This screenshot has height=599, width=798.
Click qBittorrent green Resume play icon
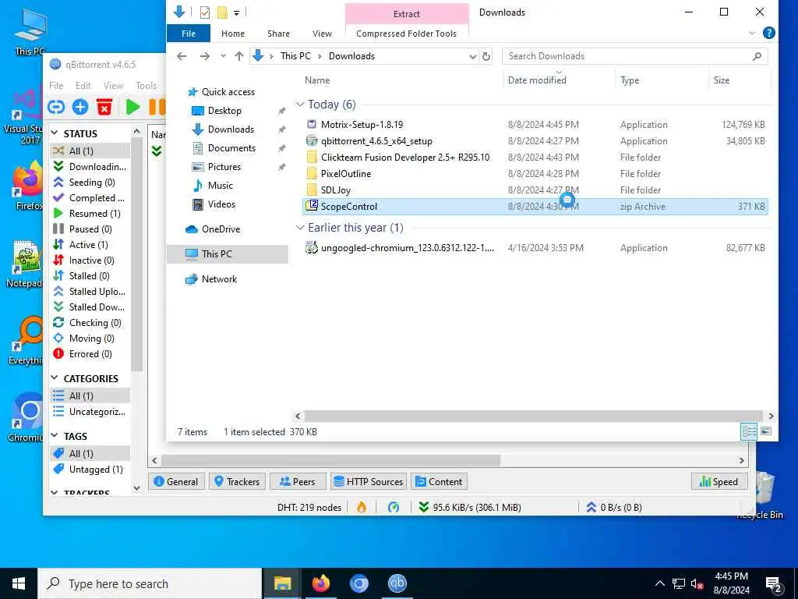[132, 107]
